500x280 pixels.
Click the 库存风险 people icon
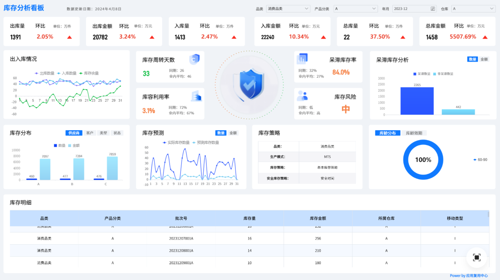pyautogui.click(x=302, y=96)
